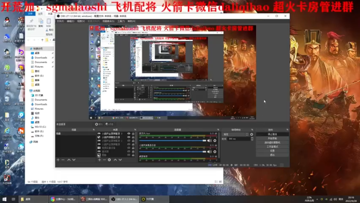The image size is (360, 203).
Task: Click the 滤镜 button above the sources dock
Action: pos(109,125)
